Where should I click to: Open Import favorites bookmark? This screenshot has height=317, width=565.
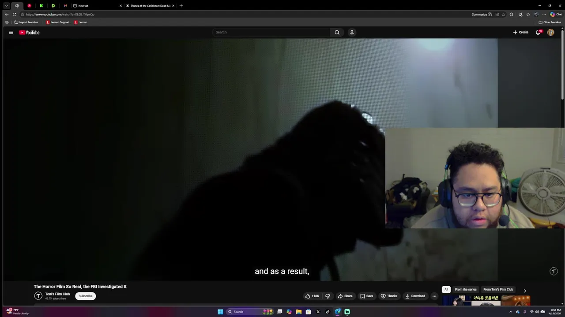pyautogui.click(x=26, y=22)
